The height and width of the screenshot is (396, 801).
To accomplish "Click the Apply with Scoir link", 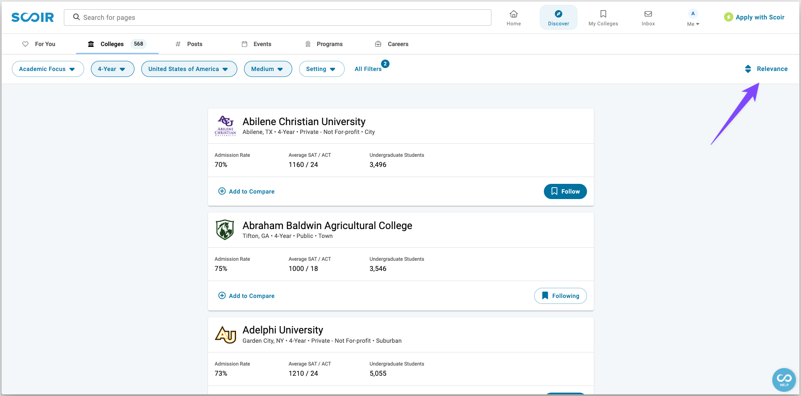I will point(760,17).
